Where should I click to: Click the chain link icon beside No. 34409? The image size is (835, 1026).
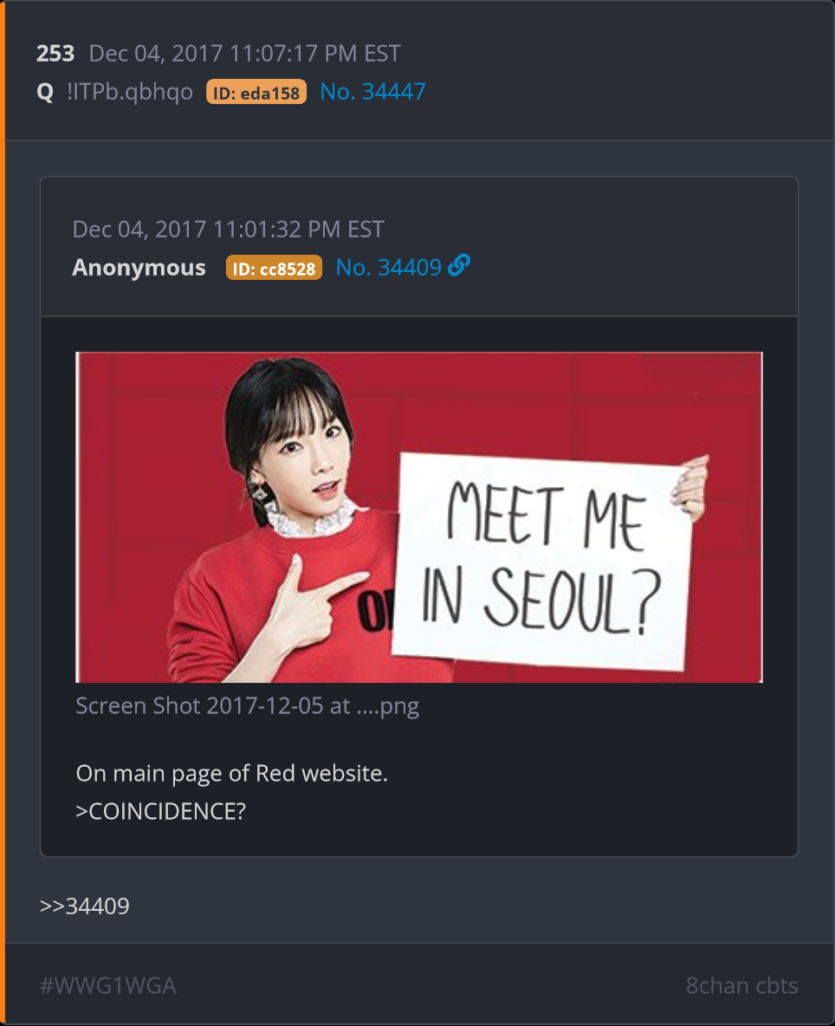459,265
